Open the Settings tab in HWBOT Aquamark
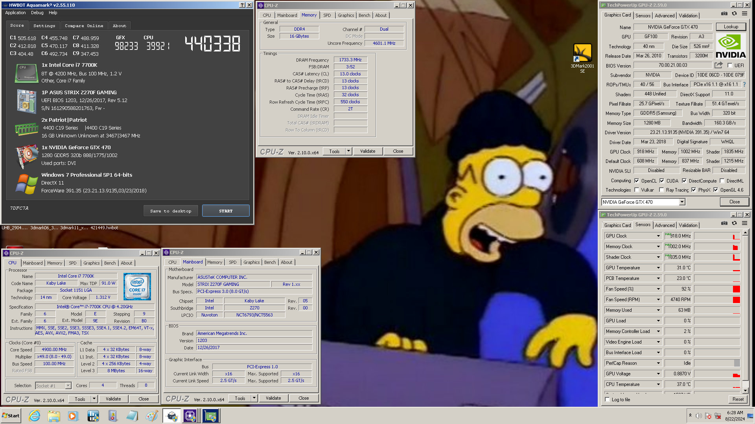 pyautogui.click(x=44, y=26)
